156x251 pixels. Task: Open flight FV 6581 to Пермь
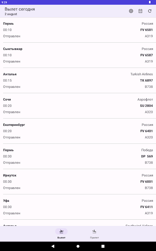78,30
